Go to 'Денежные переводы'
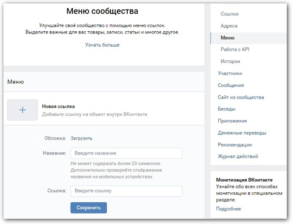 pos(242,133)
